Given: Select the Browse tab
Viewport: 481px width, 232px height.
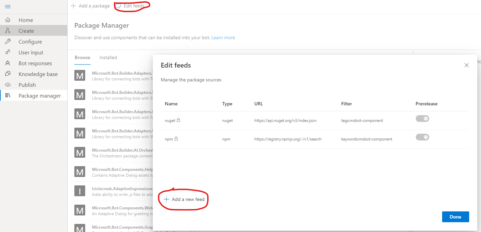Looking at the screenshot, I should point(82,57).
